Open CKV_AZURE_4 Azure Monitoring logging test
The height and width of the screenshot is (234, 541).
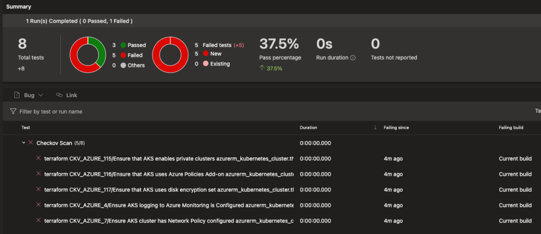tap(169, 204)
